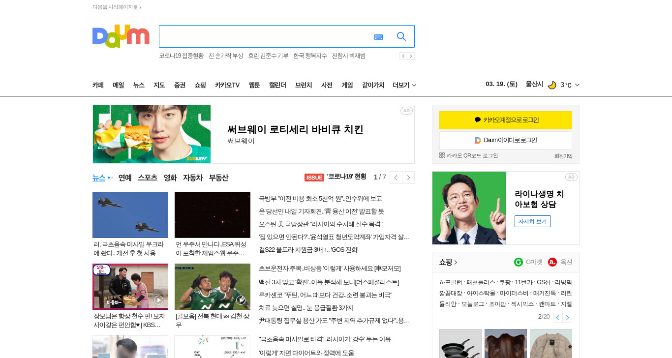Click the 회원가입 link

(x=563, y=156)
